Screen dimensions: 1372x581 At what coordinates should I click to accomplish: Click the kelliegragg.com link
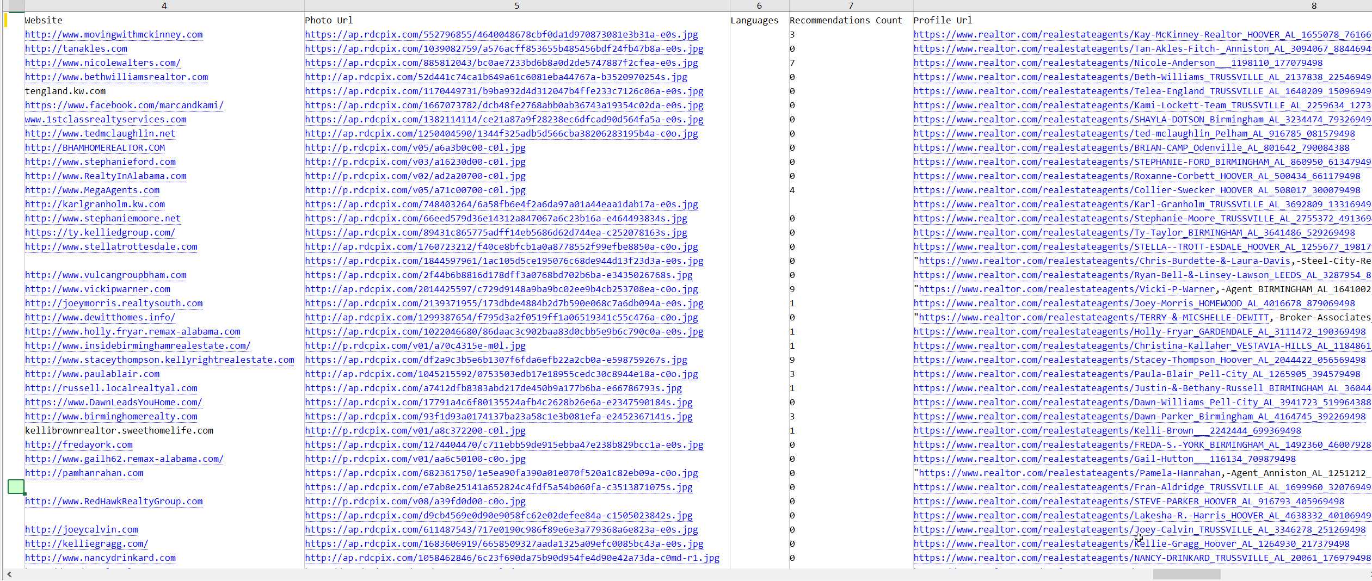click(87, 543)
